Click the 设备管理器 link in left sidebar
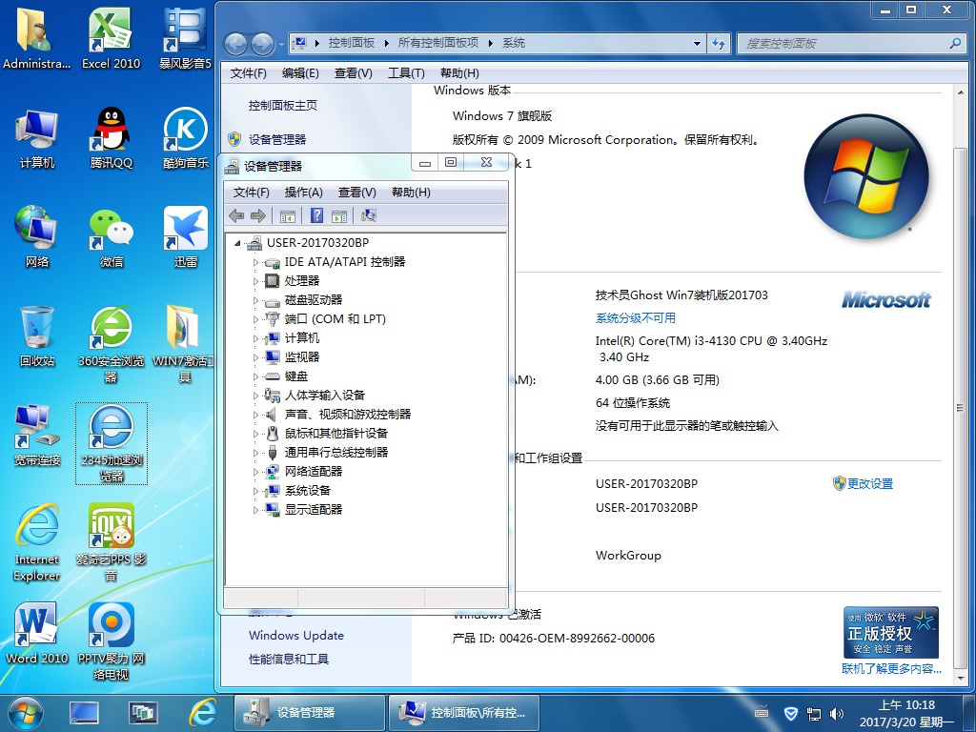The image size is (976, 732). pos(277,139)
